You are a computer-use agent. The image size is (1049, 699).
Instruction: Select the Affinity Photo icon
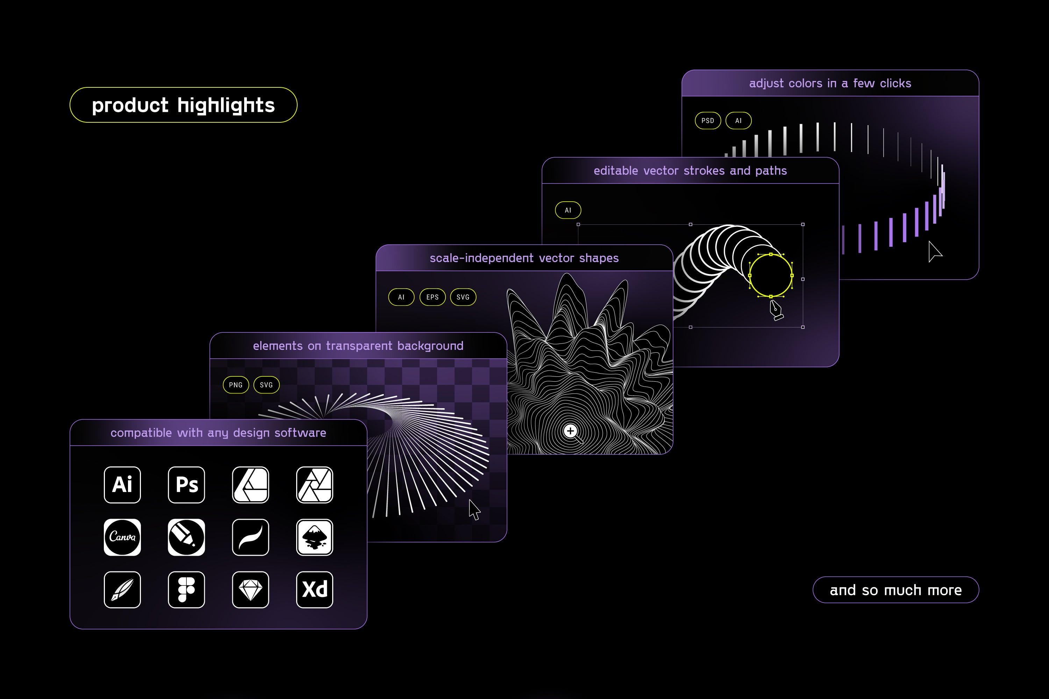click(x=314, y=484)
